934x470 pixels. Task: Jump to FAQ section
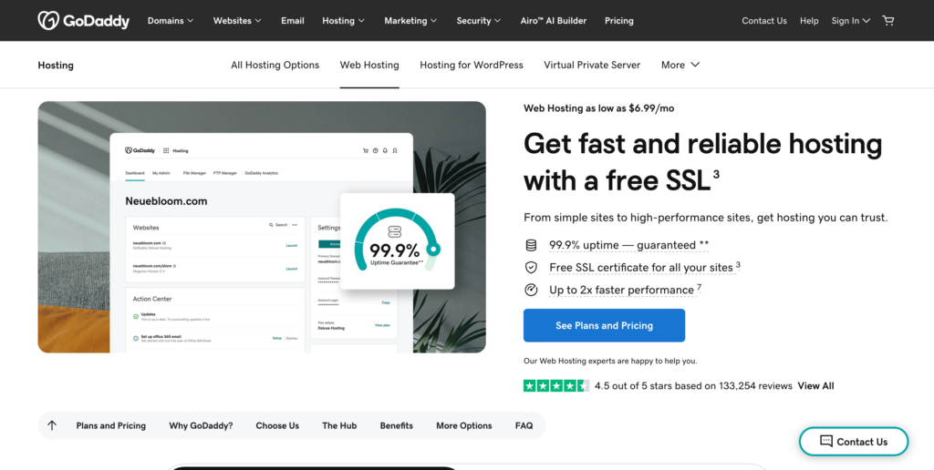[x=524, y=425]
